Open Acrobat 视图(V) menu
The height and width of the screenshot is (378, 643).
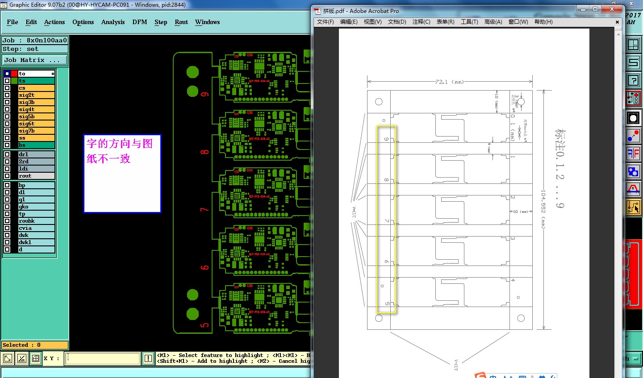click(x=372, y=22)
